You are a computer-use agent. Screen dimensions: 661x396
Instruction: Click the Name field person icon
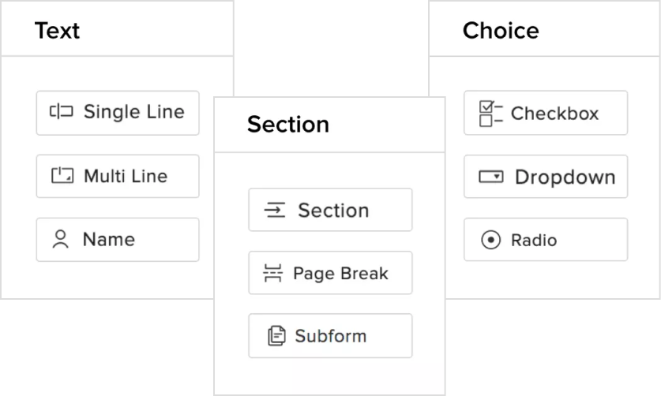61,240
